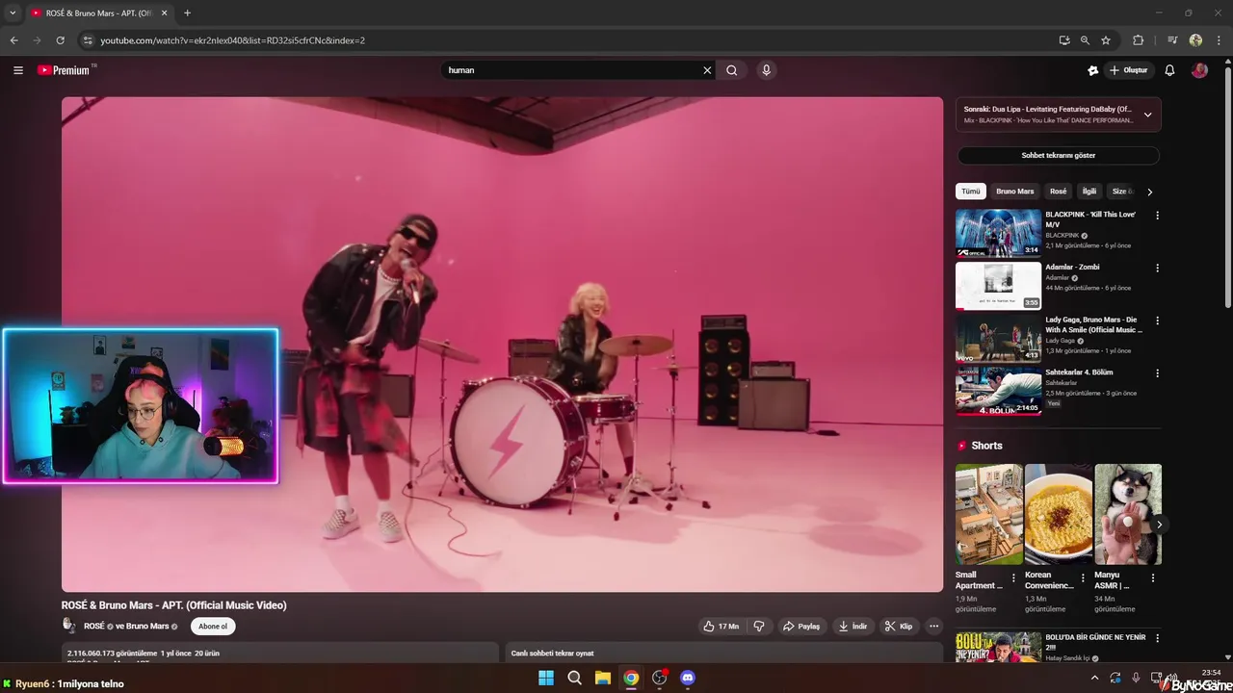This screenshot has width=1233, height=693.
Task: Open the Small Apartment short
Action: click(x=989, y=514)
